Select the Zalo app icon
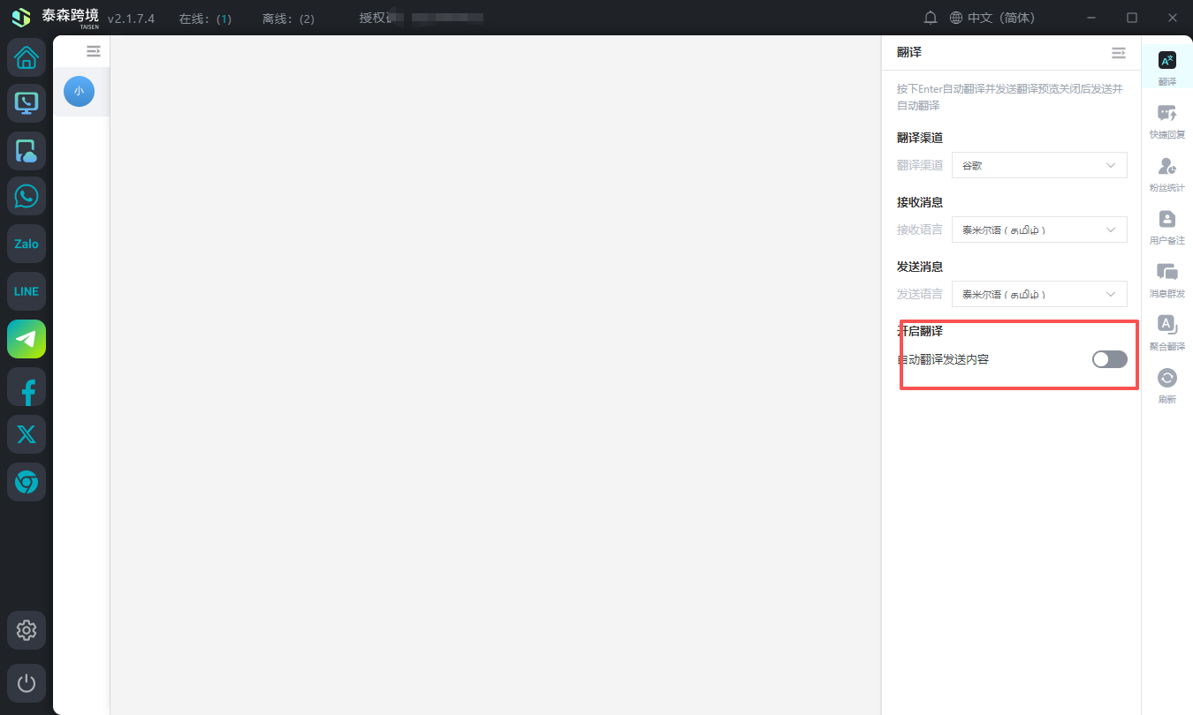The height and width of the screenshot is (715, 1193). 27,244
